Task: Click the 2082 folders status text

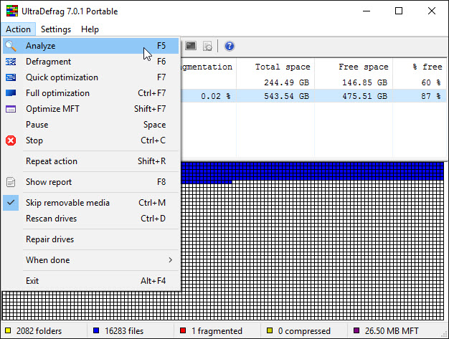Action: point(39,331)
